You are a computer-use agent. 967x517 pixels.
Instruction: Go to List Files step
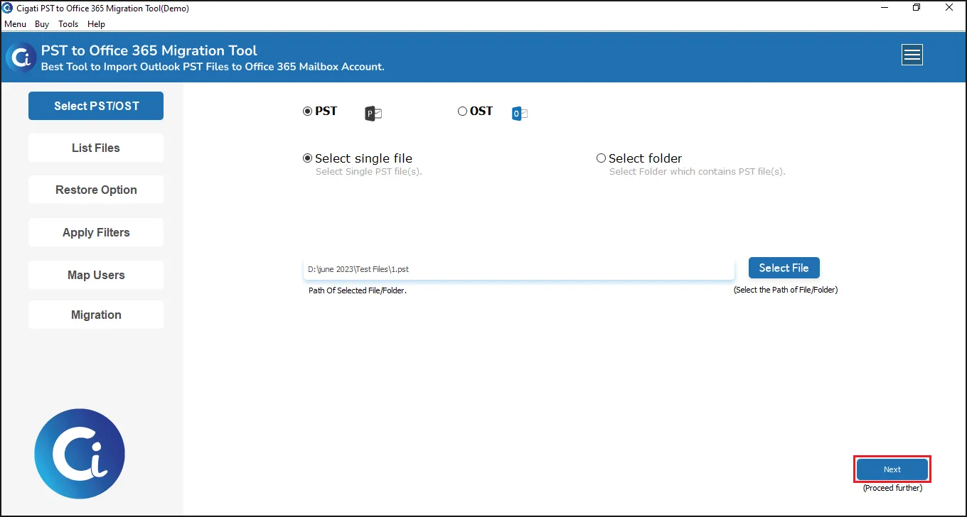point(96,148)
